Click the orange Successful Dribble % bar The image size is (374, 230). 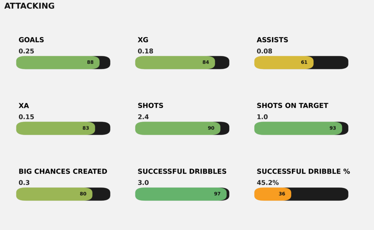(272, 194)
